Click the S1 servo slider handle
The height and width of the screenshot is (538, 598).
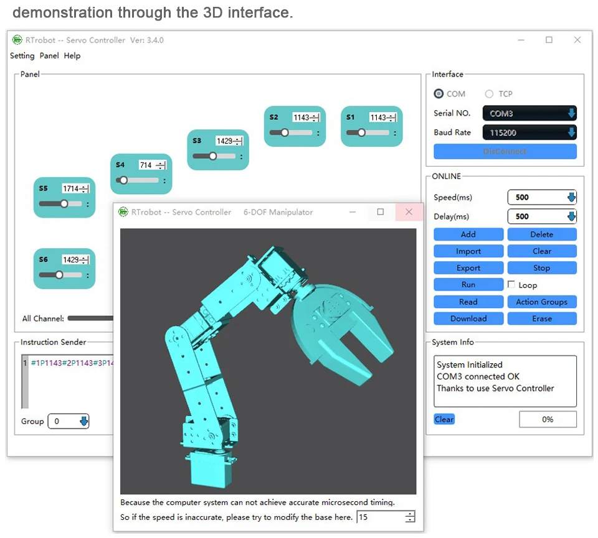361,132
